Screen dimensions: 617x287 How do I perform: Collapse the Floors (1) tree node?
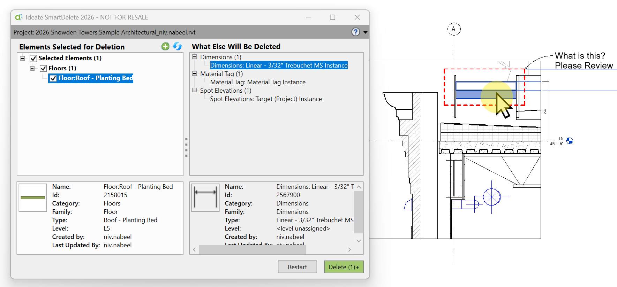32,68
